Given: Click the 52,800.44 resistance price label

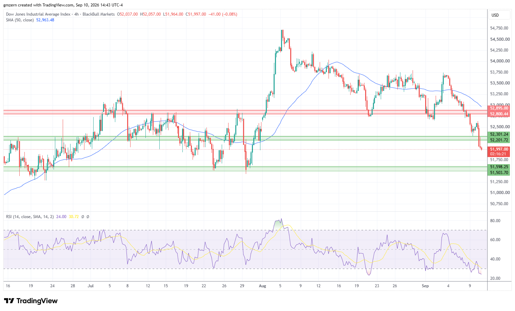Looking at the screenshot, I should point(499,114).
